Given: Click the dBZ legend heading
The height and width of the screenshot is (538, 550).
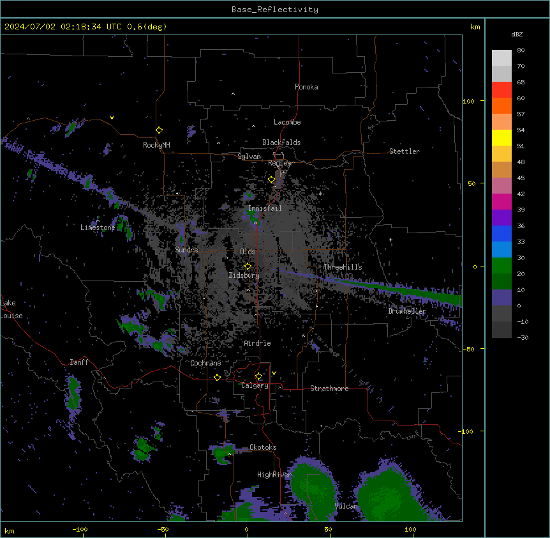Looking at the screenshot, I should click(517, 34).
